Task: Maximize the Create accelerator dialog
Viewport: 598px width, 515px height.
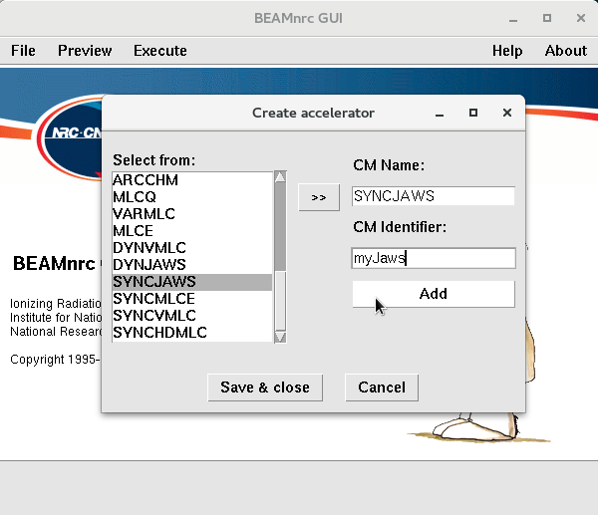Action: click(x=473, y=113)
